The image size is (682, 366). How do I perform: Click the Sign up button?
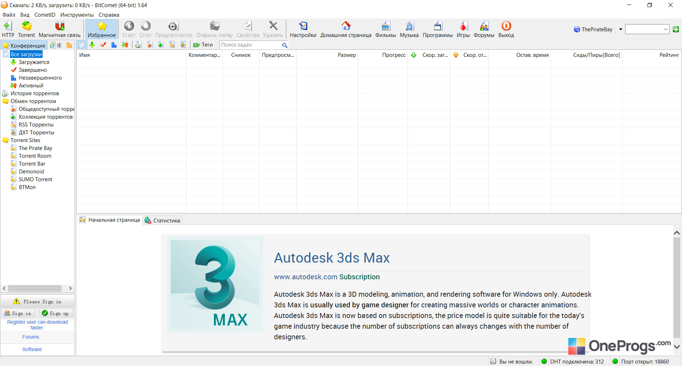coord(55,313)
